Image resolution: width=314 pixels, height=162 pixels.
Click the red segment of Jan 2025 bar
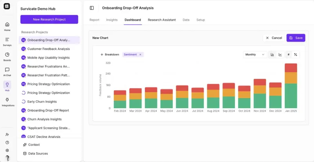pyautogui.click(x=291, y=68)
